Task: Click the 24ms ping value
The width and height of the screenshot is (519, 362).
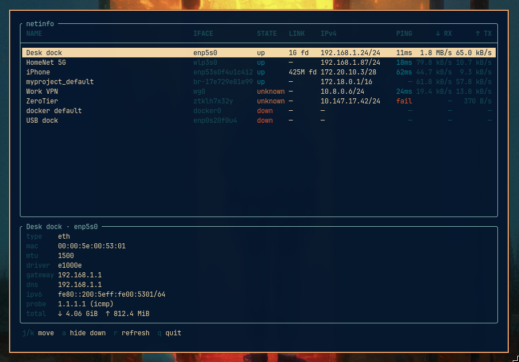Action: [404, 91]
